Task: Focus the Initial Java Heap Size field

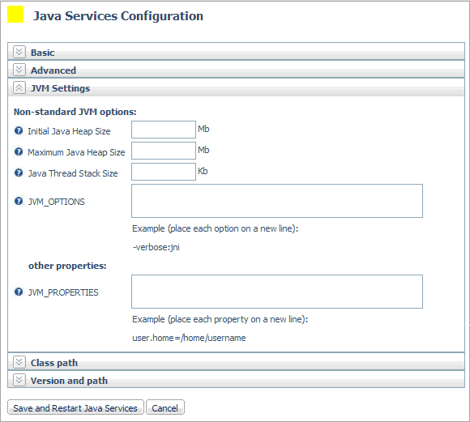Action: click(x=164, y=130)
